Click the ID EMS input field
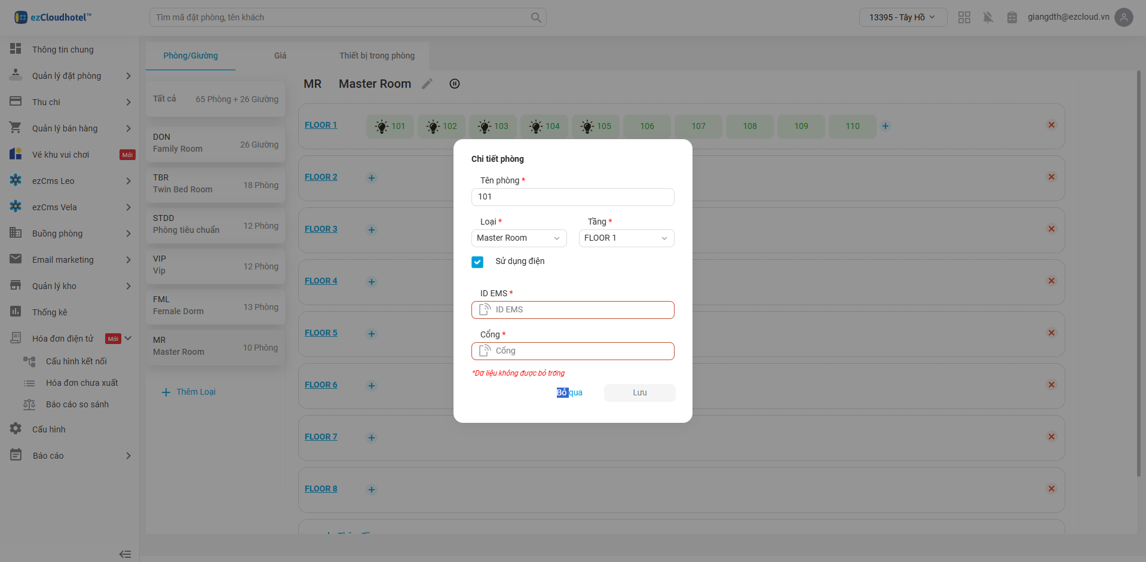 click(580, 310)
